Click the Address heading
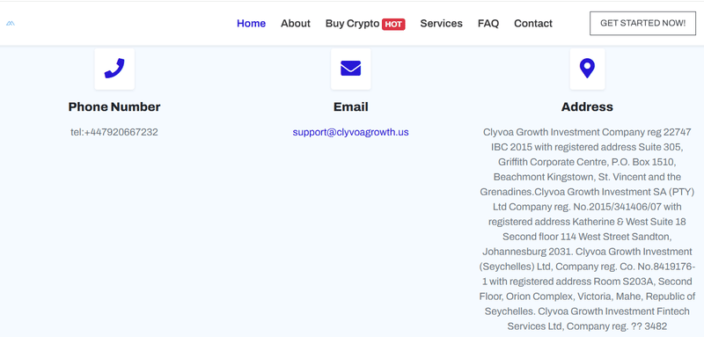This screenshot has height=337, width=704. tap(587, 106)
